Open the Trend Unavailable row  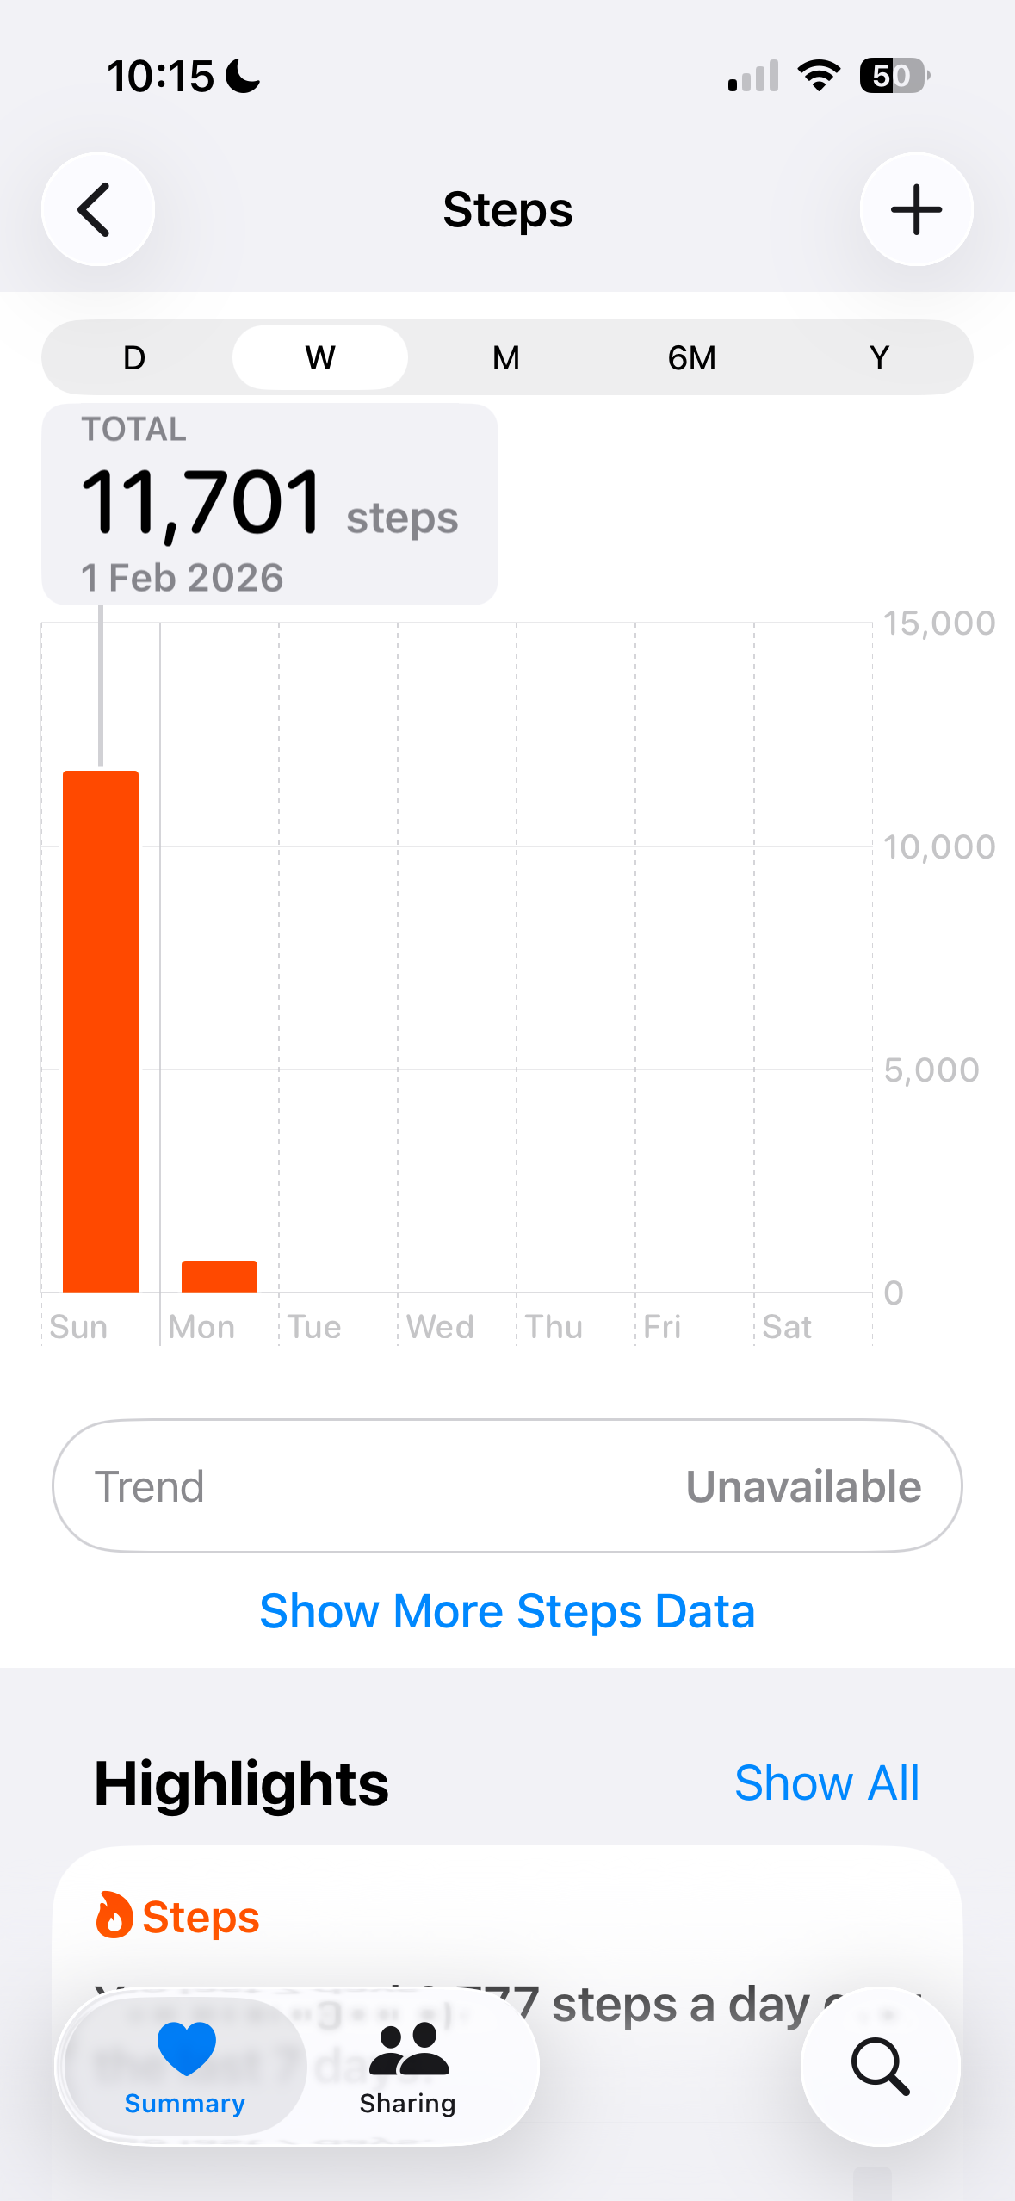[x=507, y=1486]
